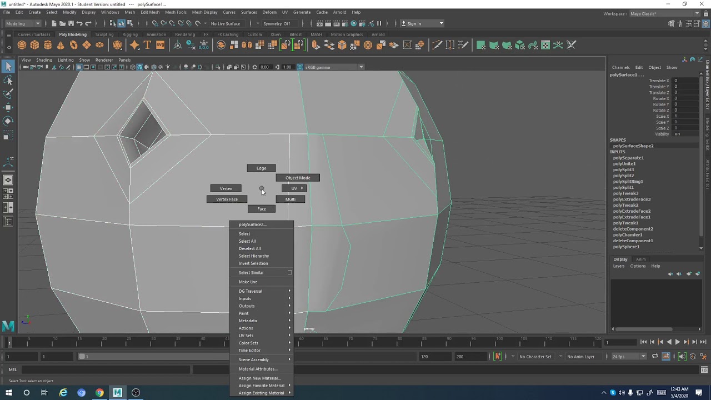Switch to the Rigging shelf tab
The height and width of the screenshot is (400, 711).
point(130,34)
